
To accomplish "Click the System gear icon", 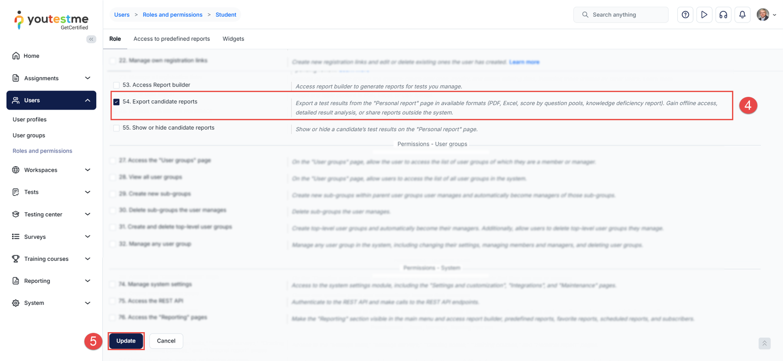I will (16, 303).
